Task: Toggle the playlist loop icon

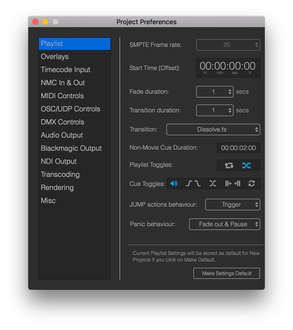Action: point(229,165)
